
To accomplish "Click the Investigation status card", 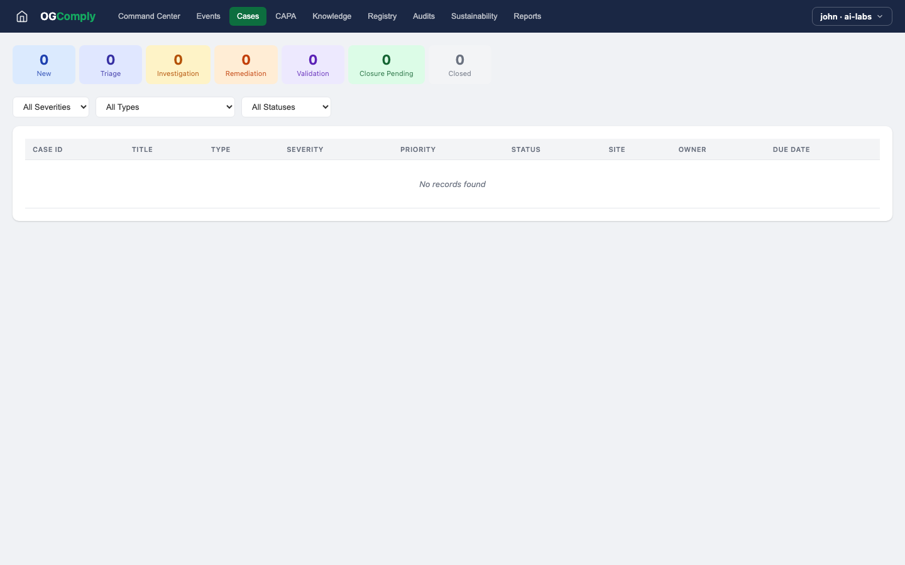I will [x=178, y=65].
